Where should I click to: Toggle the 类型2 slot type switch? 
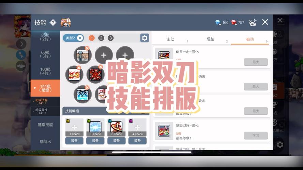[x=73, y=38]
